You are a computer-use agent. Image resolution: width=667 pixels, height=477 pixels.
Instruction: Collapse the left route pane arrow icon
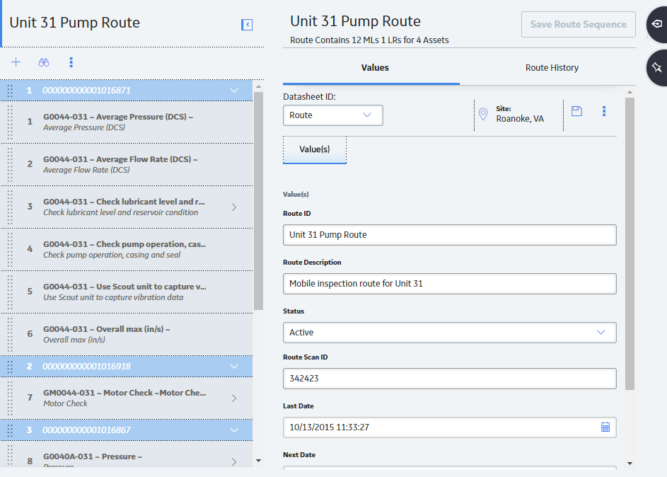click(x=247, y=25)
